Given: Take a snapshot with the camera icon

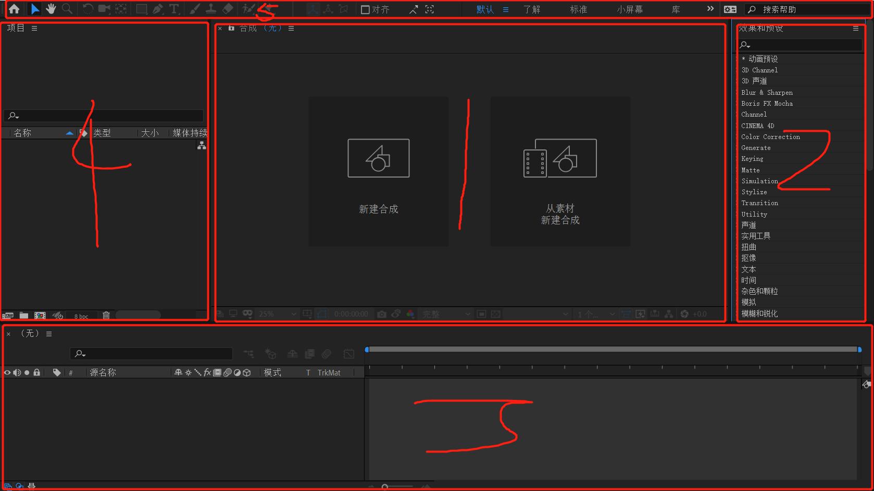Looking at the screenshot, I should pos(382,314).
